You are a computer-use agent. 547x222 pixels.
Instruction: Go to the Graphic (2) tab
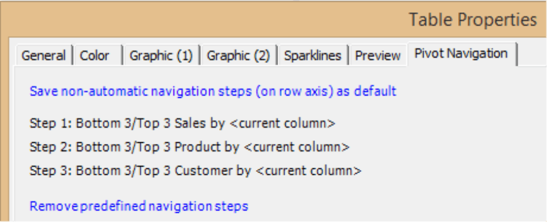coord(238,55)
